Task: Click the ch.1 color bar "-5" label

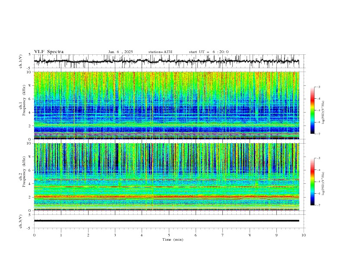Action: [319, 110]
